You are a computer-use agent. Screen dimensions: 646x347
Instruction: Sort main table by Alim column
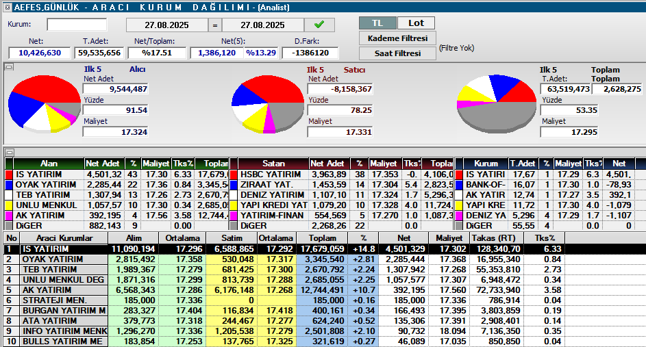(134, 238)
